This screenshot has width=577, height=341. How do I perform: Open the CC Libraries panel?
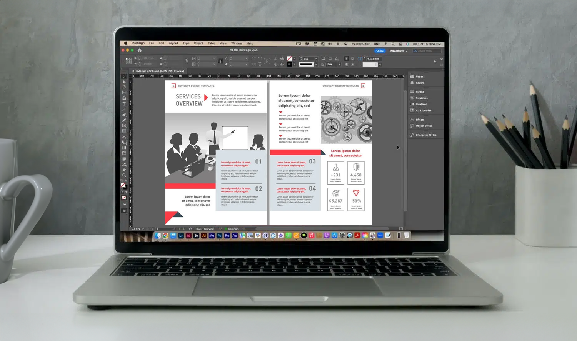tap(423, 111)
